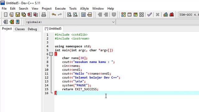The width and height of the screenshot is (199, 112).
Task: Click the closing brace on line 16
Action: (x=56, y=93)
